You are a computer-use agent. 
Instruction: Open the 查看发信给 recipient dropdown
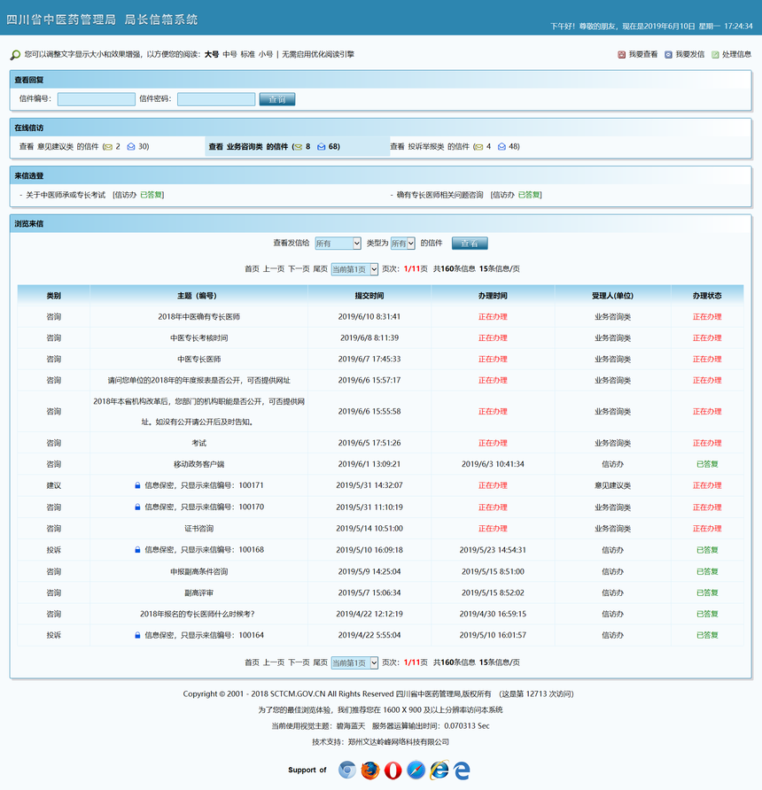tap(338, 244)
